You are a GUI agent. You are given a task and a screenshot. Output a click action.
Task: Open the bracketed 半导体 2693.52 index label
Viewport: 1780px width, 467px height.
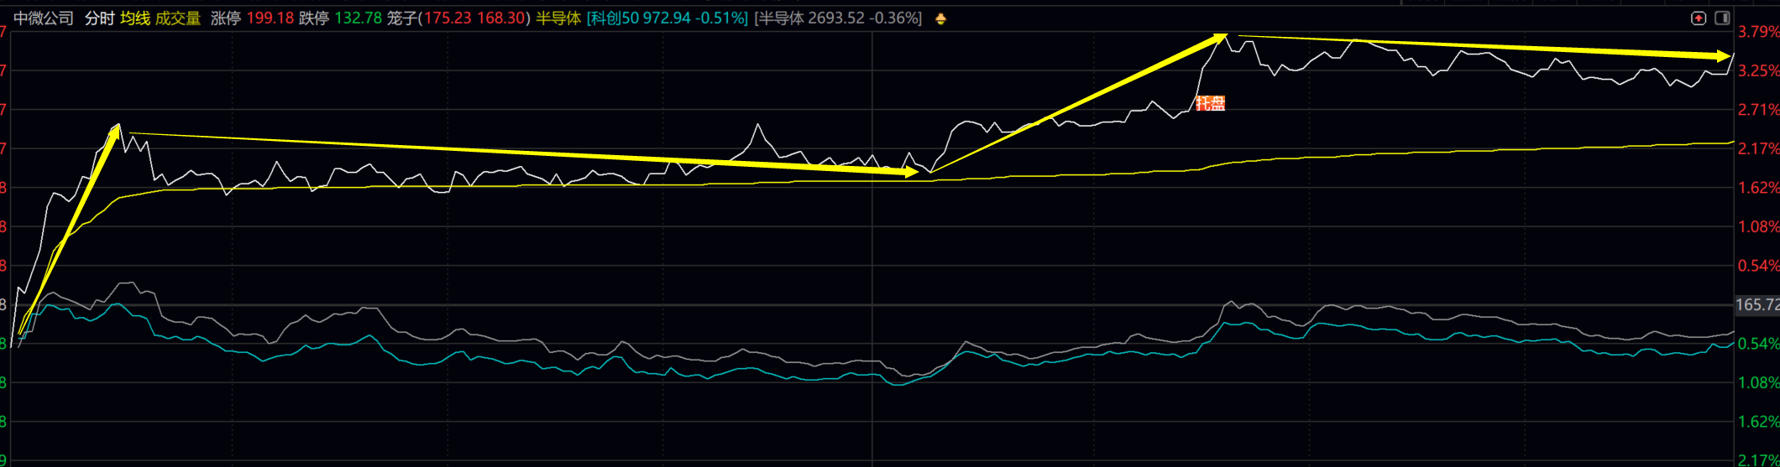coord(838,18)
